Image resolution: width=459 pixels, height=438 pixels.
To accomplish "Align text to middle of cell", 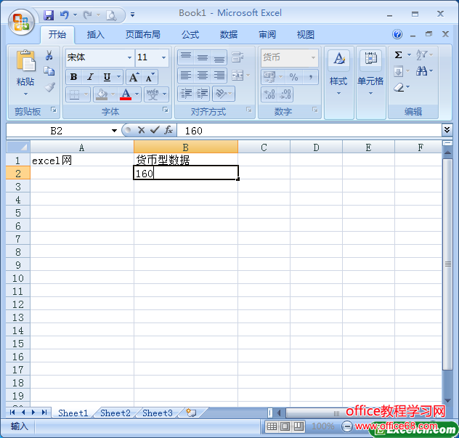I will pos(203,57).
